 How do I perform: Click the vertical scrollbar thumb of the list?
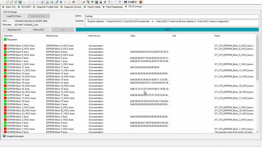point(257,59)
